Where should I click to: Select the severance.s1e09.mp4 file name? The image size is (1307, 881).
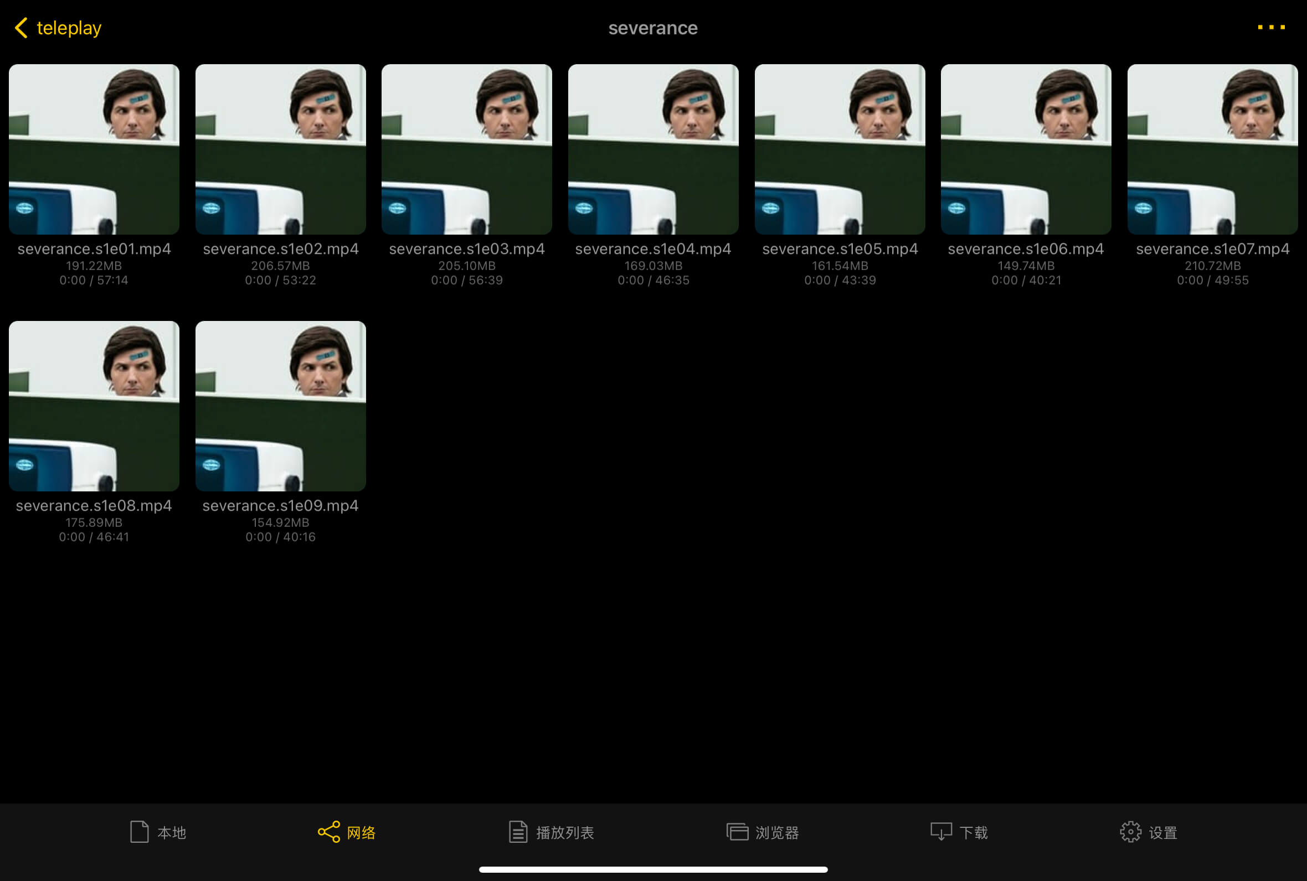(281, 506)
